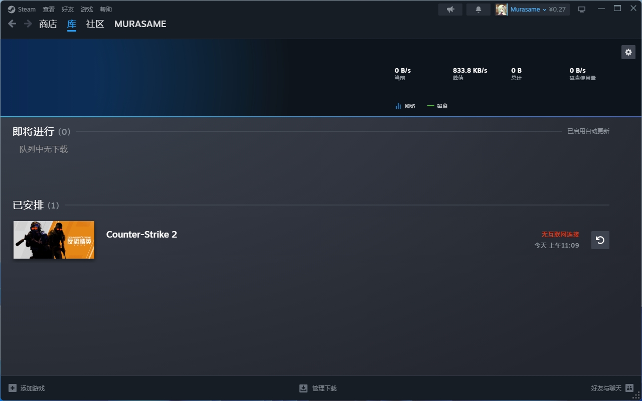Click the plus icon for 添加游戏

point(13,388)
